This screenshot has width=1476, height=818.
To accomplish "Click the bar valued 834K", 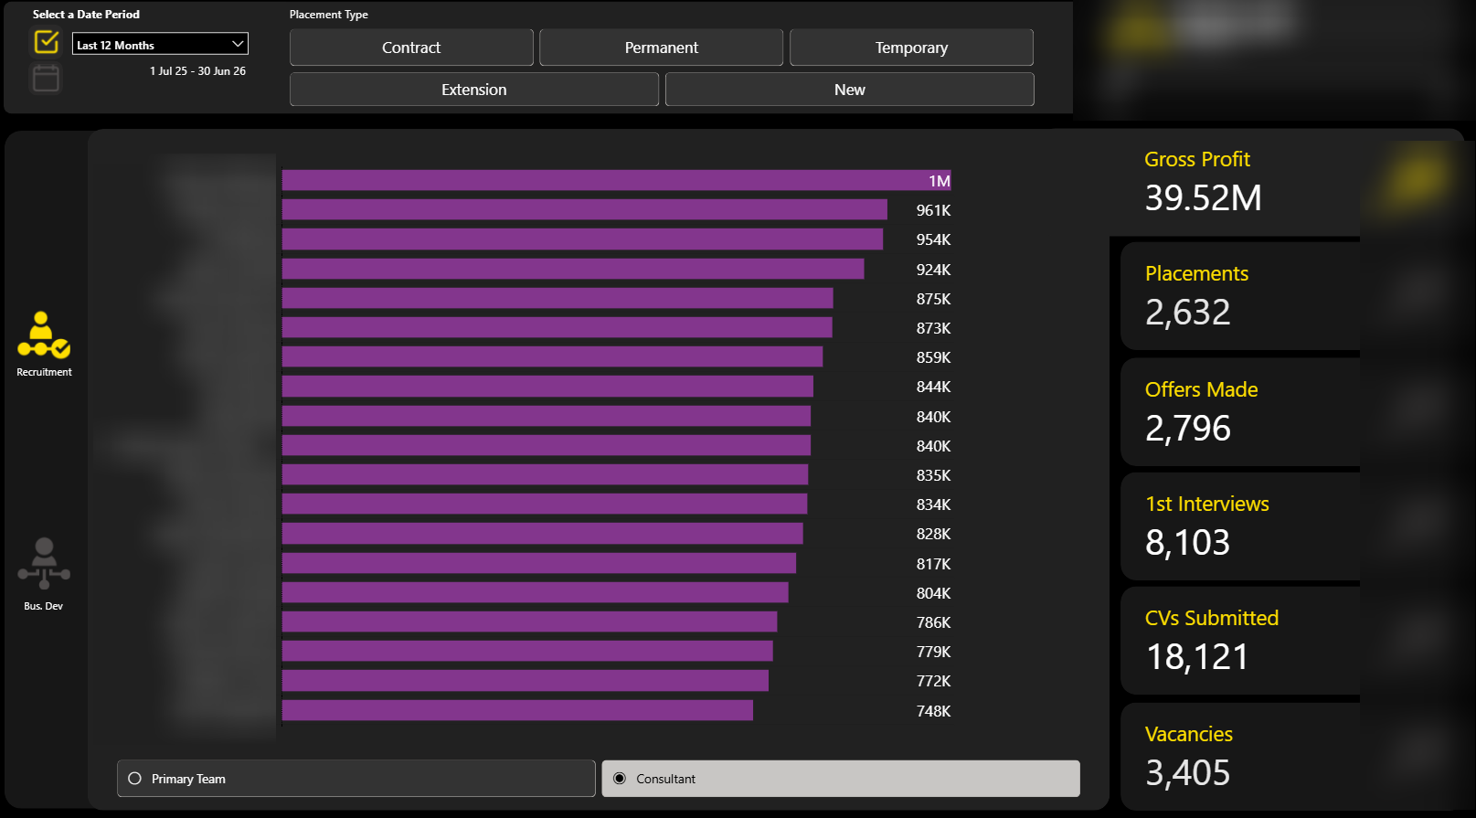I will coord(544,504).
